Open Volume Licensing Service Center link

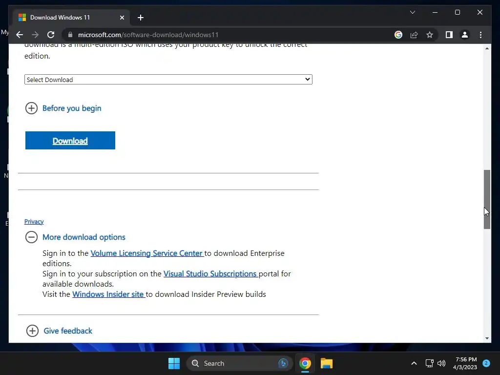[x=146, y=253]
